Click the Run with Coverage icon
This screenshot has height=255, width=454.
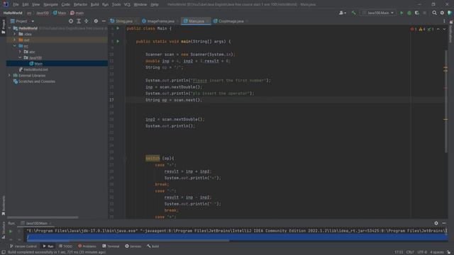(x=417, y=13)
